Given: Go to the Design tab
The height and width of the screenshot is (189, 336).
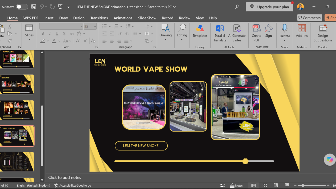Looking at the screenshot, I should [x=79, y=18].
